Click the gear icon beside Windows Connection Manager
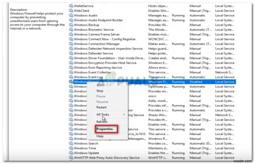 tap(71, 44)
